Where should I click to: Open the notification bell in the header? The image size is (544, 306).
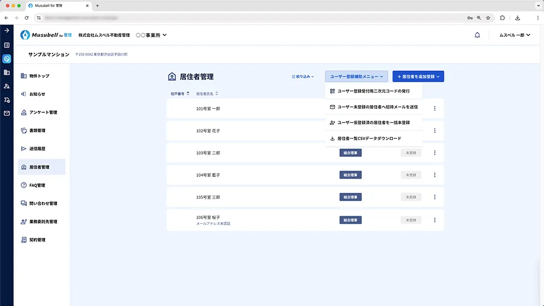[x=477, y=35]
